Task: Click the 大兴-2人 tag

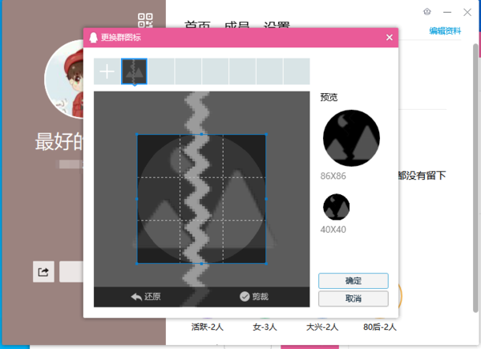Action: pos(322,327)
